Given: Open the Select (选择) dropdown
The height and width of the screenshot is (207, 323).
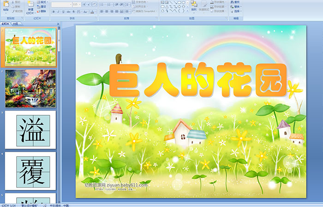Looking at the screenshot, I should [x=236, y=11].
